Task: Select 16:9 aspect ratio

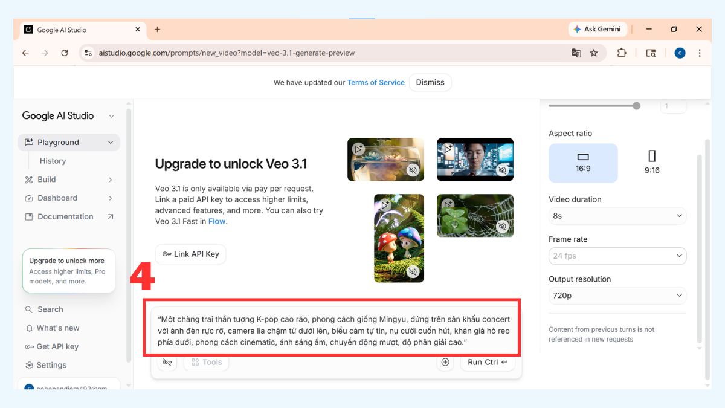Action: pyautogui.click(x=583, y=163)
